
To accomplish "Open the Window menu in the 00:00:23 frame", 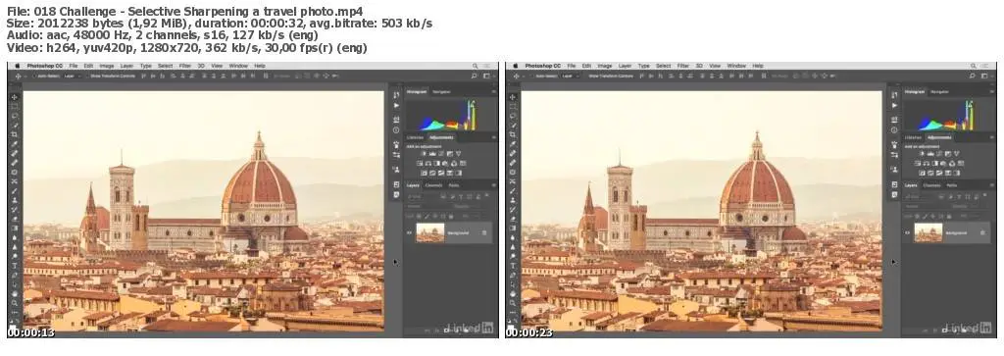I will click(x=735, y=66).
